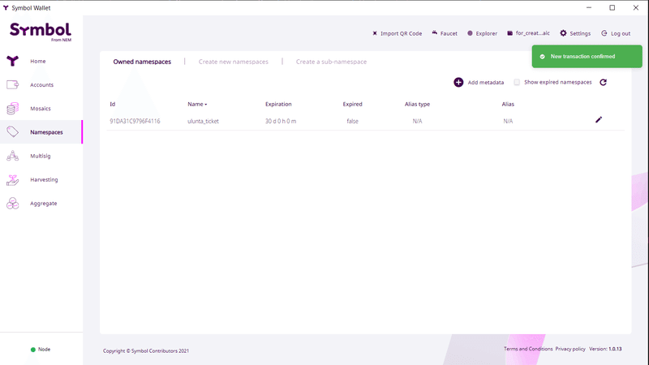649x365 pixels.
Task: Open the Aggregate circles icon
Action: (12, 204)
